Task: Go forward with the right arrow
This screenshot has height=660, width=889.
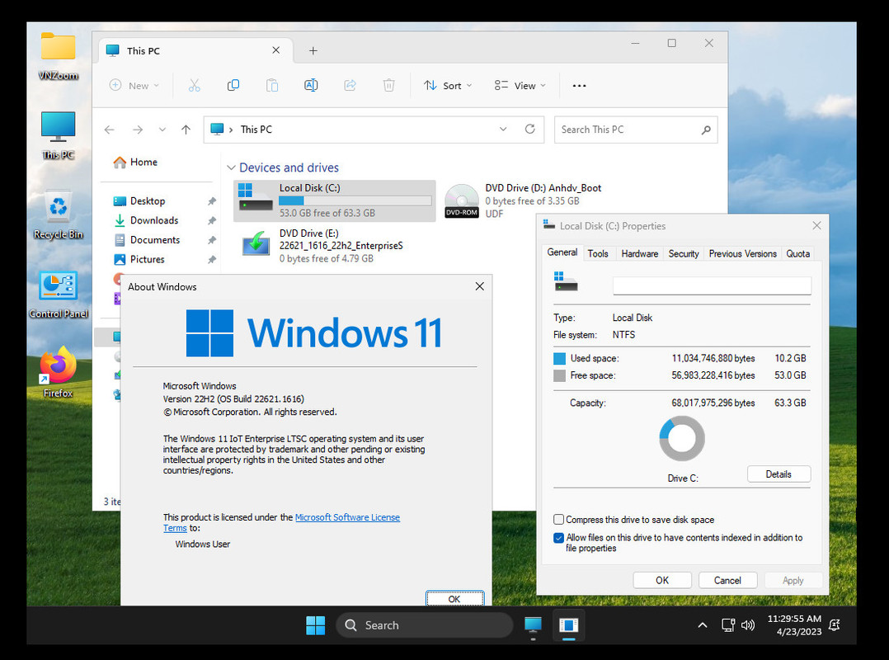Action: [x=138, y=130]
